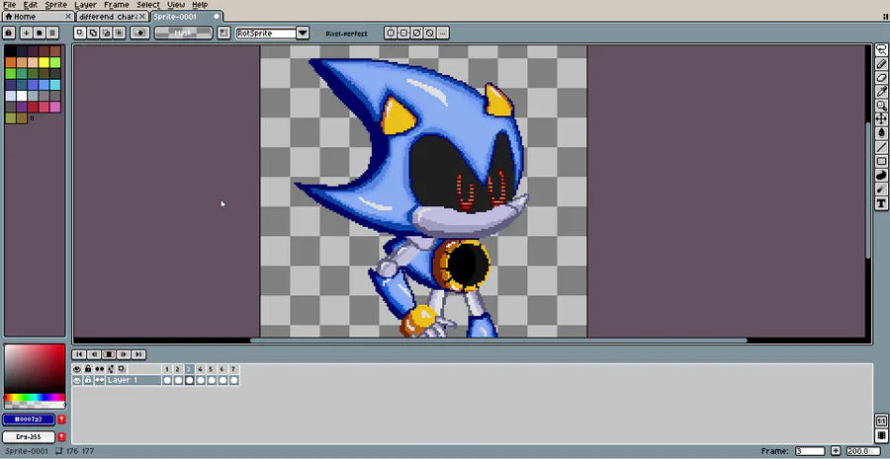Click the fourth transform icon after Pixel-perfect
This screenshot has height=459, width=890.
tap(430, 33)
